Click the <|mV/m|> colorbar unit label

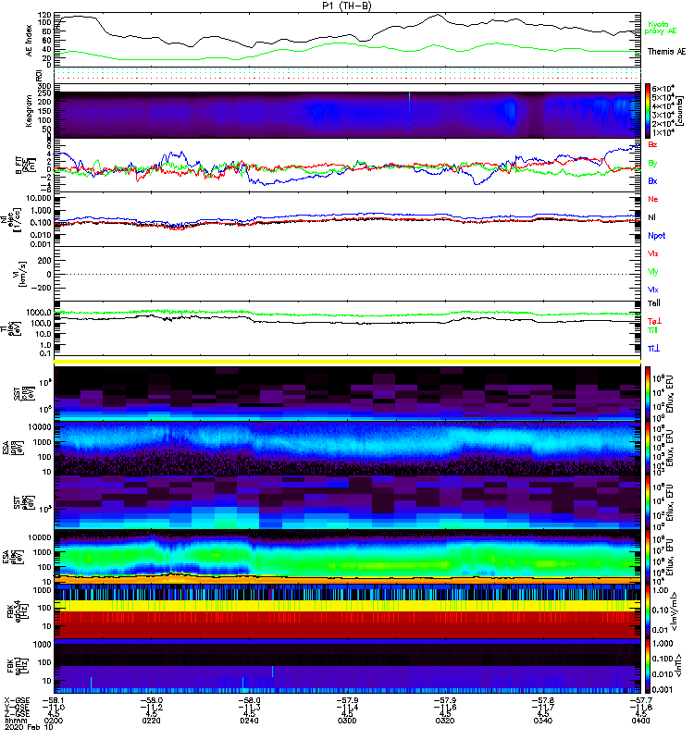[x=675, y=611]
